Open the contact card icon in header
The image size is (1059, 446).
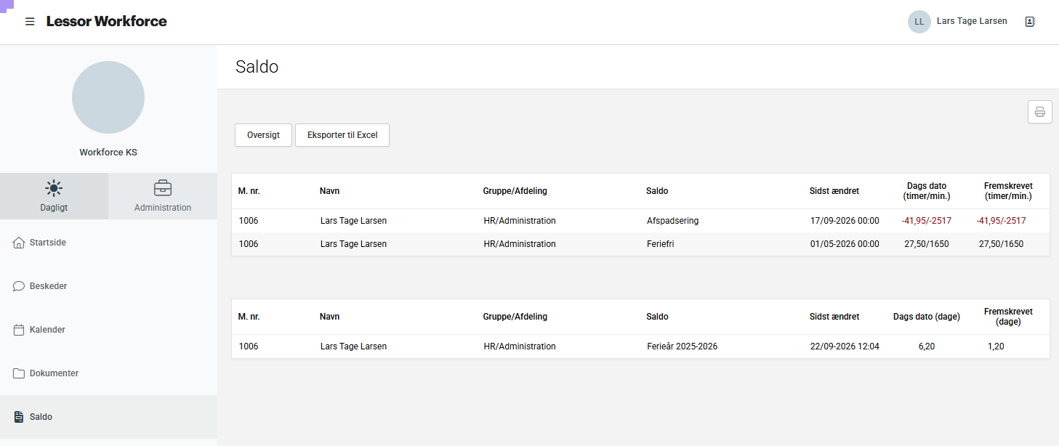coord(1030,22)
